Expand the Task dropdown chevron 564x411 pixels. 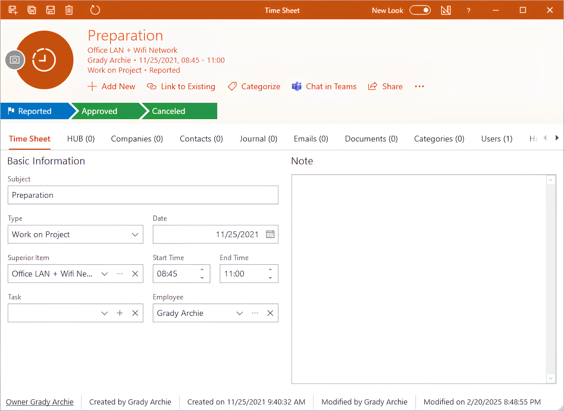105,313
